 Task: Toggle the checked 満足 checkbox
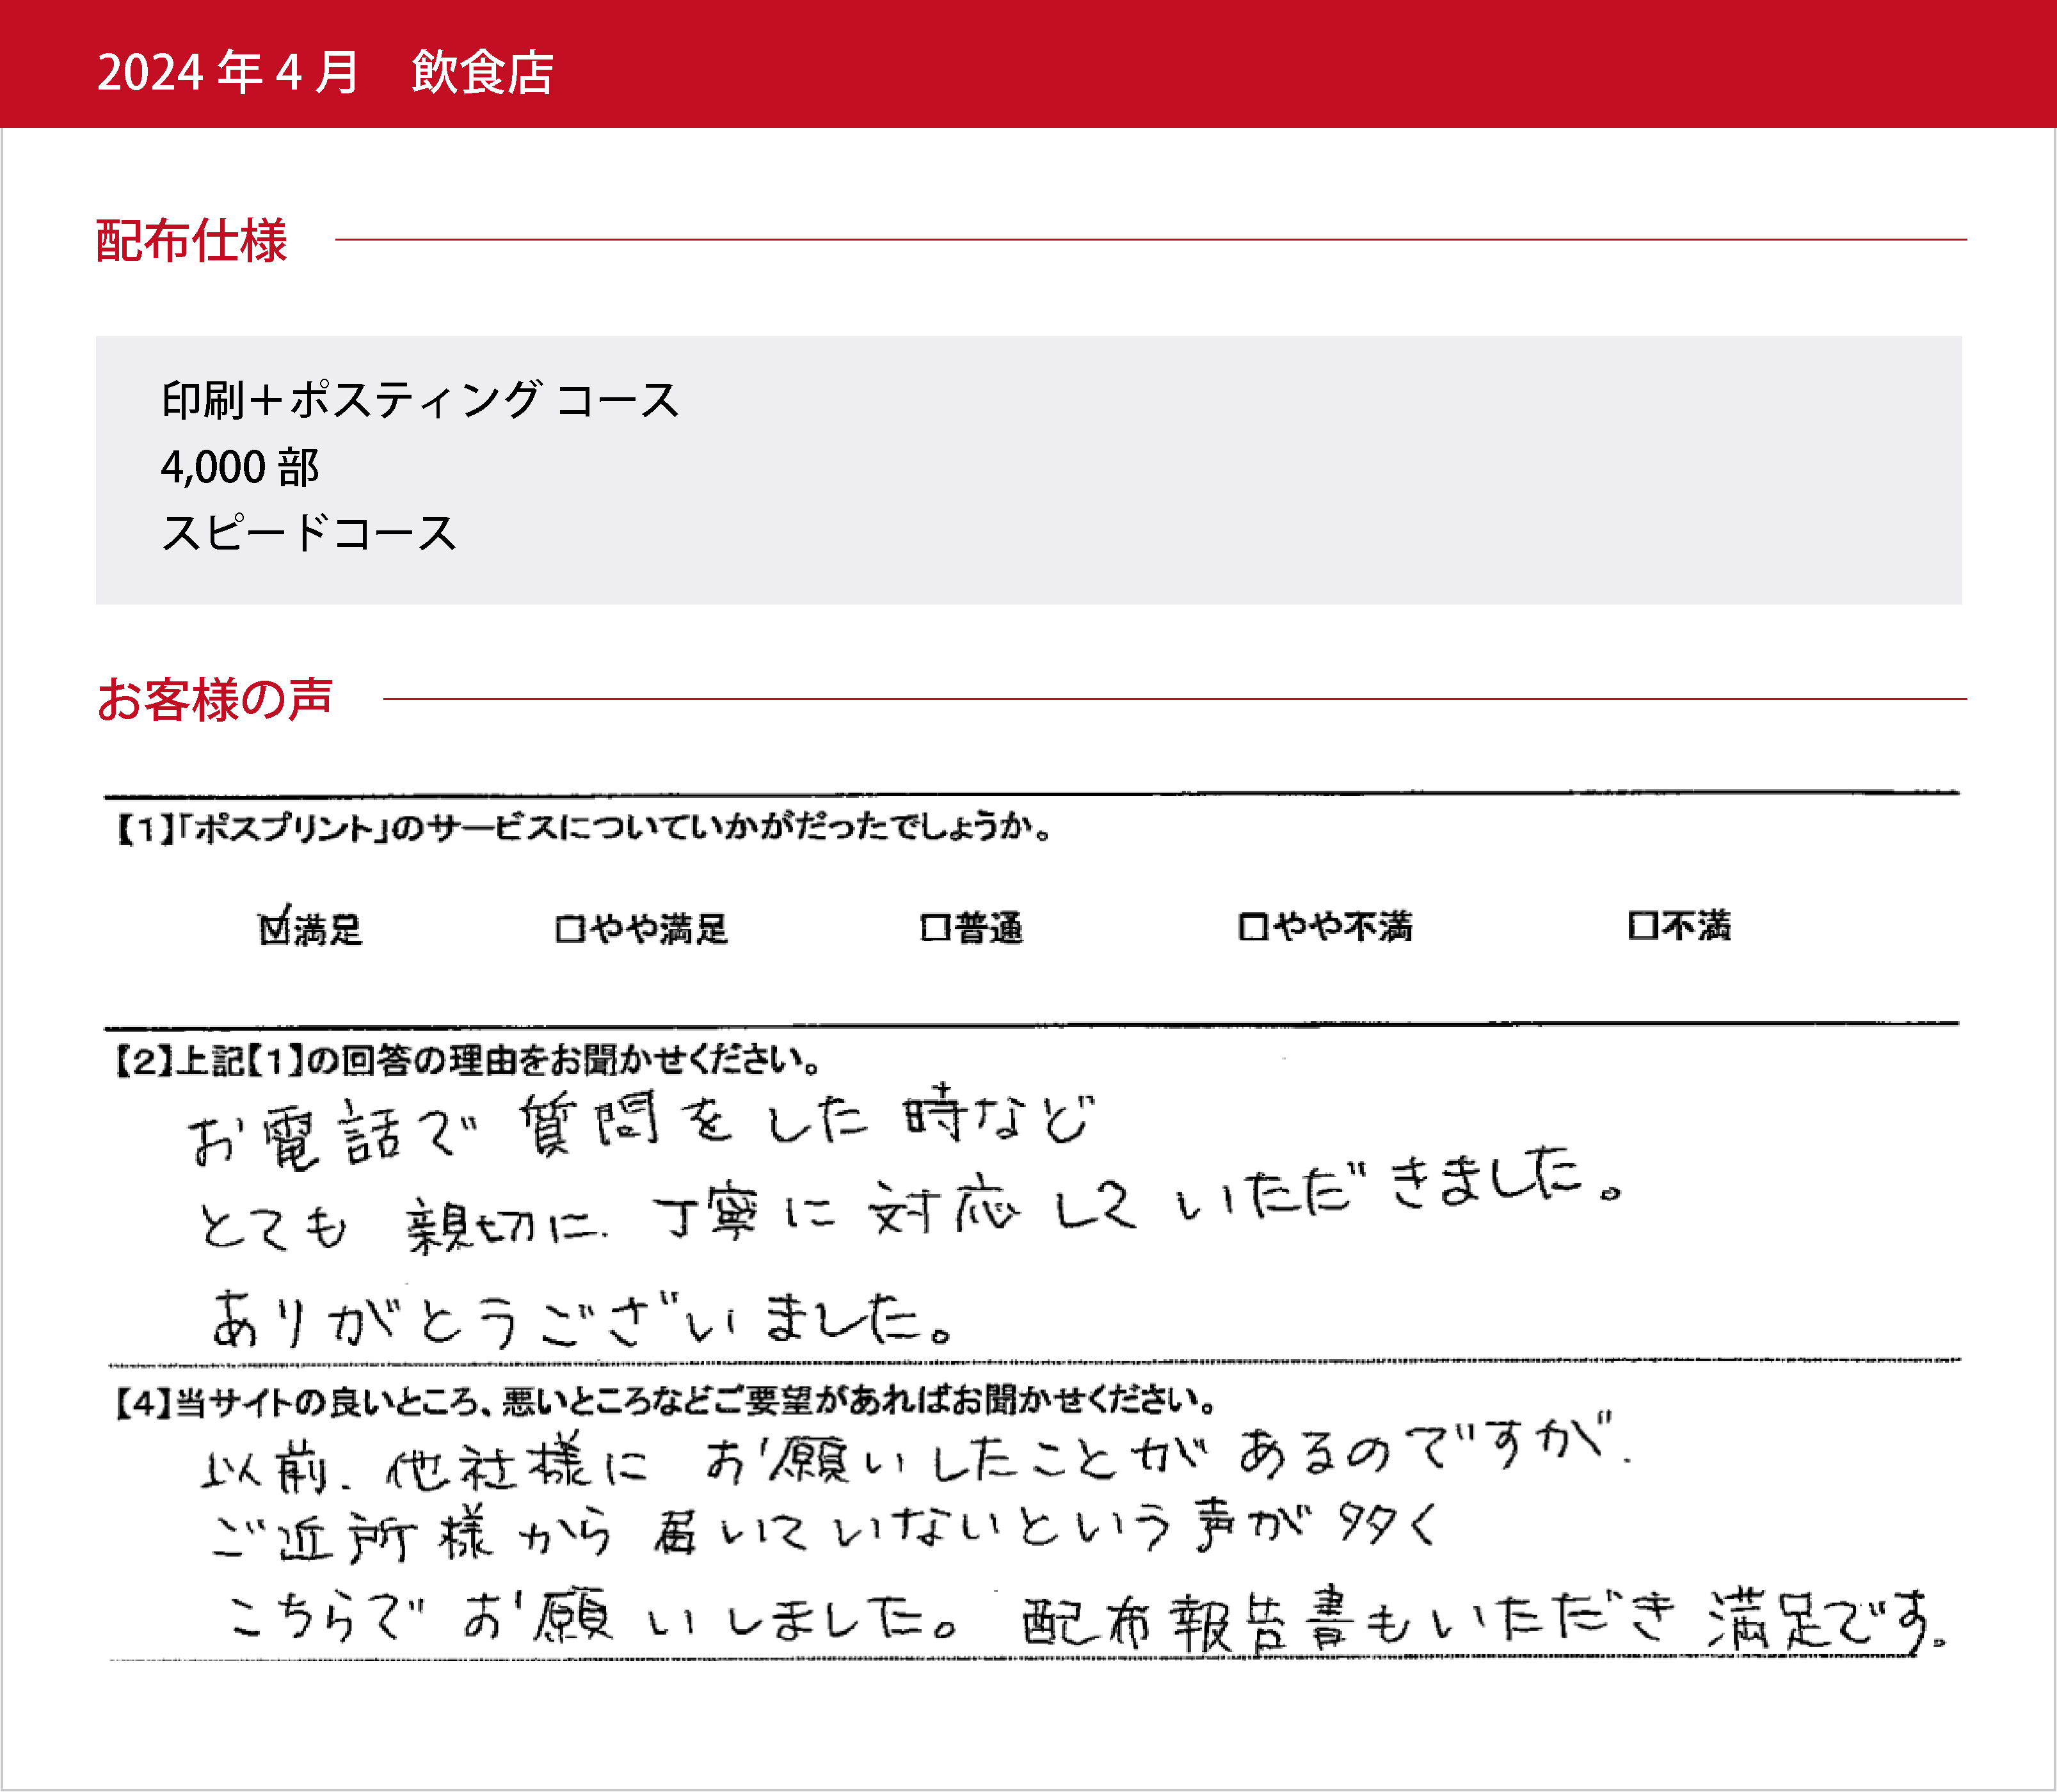coord(274,929)
